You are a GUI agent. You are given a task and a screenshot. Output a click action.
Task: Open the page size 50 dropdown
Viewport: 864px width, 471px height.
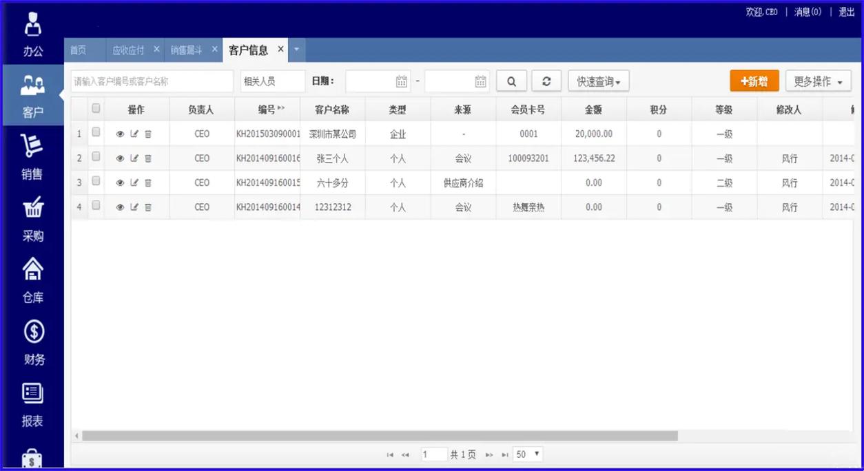point(526,454)
